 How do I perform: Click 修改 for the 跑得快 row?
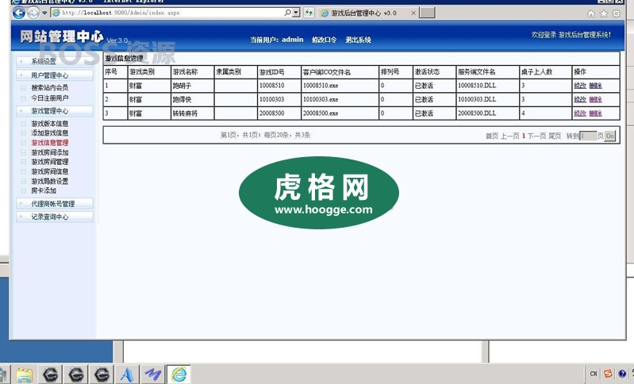pos(580,99)
